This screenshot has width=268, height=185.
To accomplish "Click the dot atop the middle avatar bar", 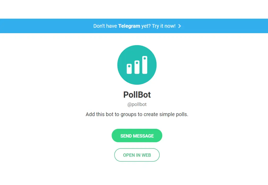I will click(x=137, y=63).
